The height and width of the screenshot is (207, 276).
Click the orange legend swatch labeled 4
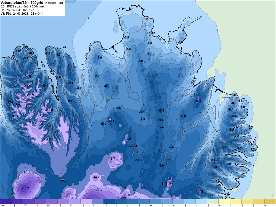tap(270, 201)
